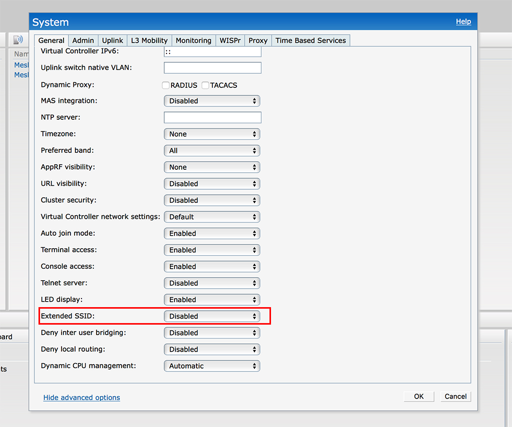Viewport: 512px width, 427px height.
Task: Click OK to save system settings
Action: pos(418,396)
